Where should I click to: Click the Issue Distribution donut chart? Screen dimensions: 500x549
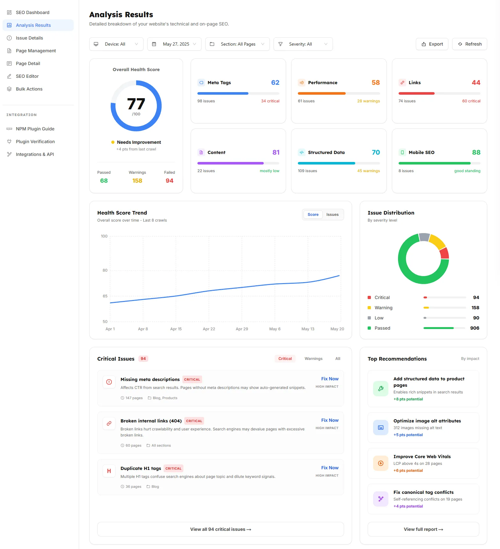pyautogui.click(x=423, y=259)
